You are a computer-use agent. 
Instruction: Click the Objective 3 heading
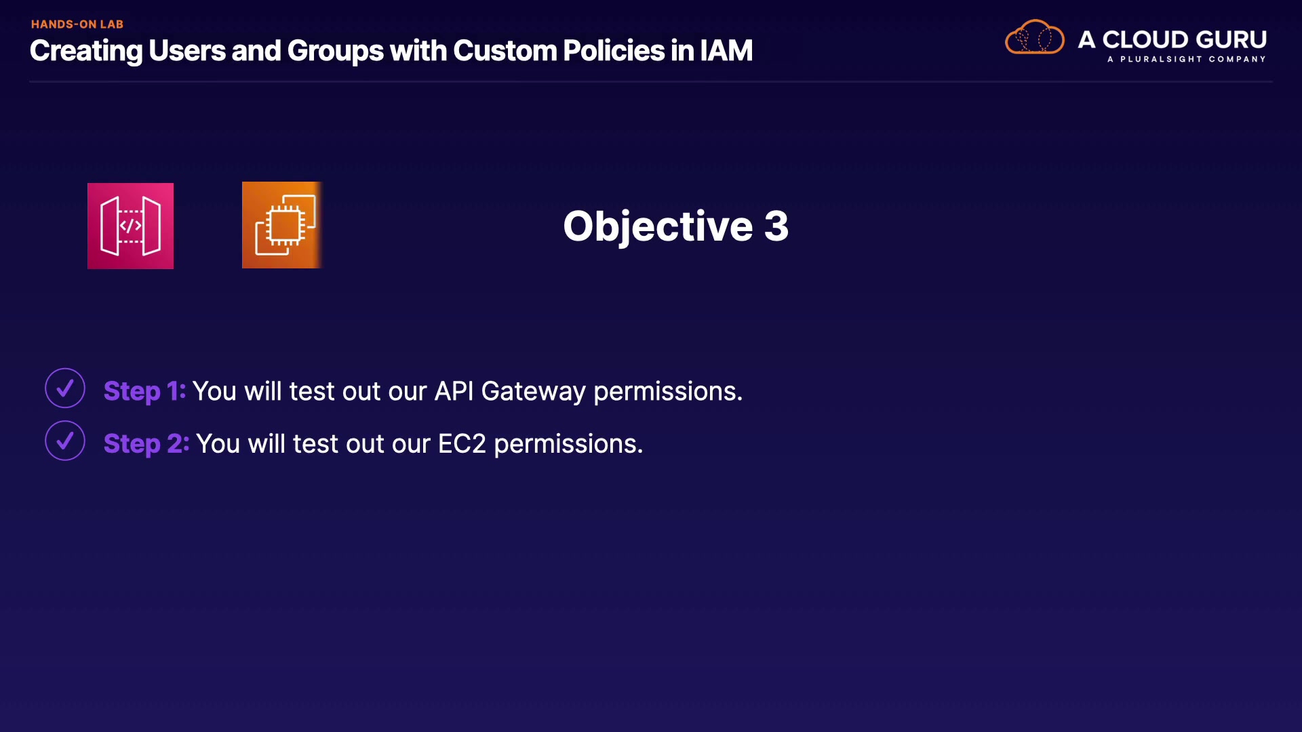tap(675, 226)
